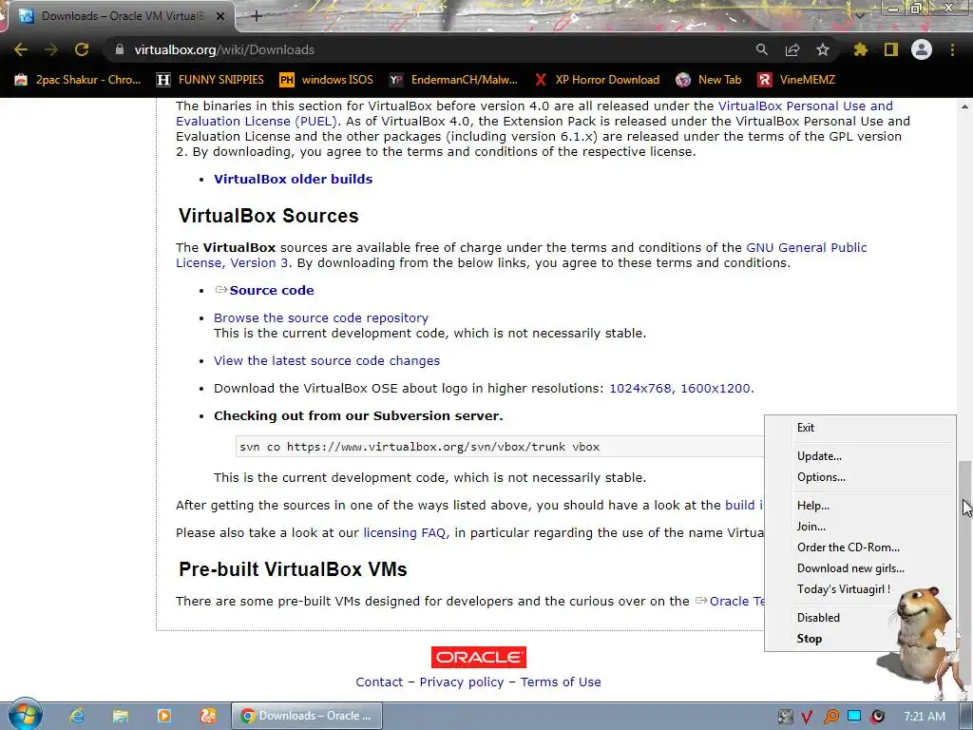This screenshot has height=730, width=973.
Task: Click the zoom magnifier icon in address bar
Action: tap(762, 49)
